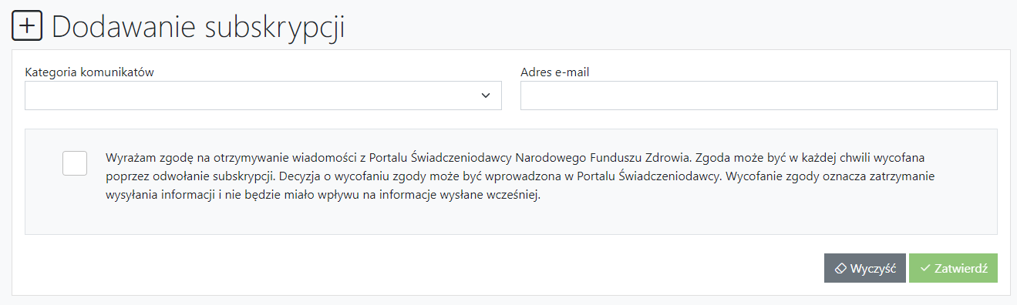Viewport: 1017px width, 305px height.
Task: Click the 'Dodawanie subskrypcji' heading
Action: (198, 26)
